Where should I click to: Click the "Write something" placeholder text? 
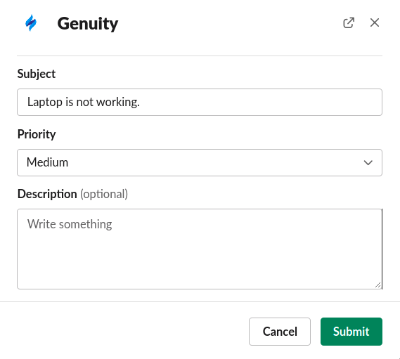click(x=70, y=224)
